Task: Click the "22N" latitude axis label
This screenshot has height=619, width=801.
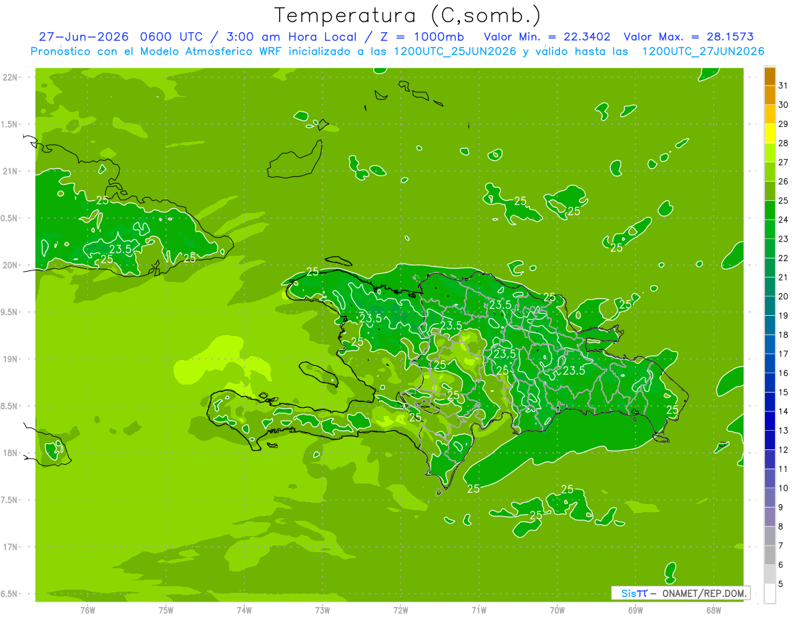Action: point(11,77)
